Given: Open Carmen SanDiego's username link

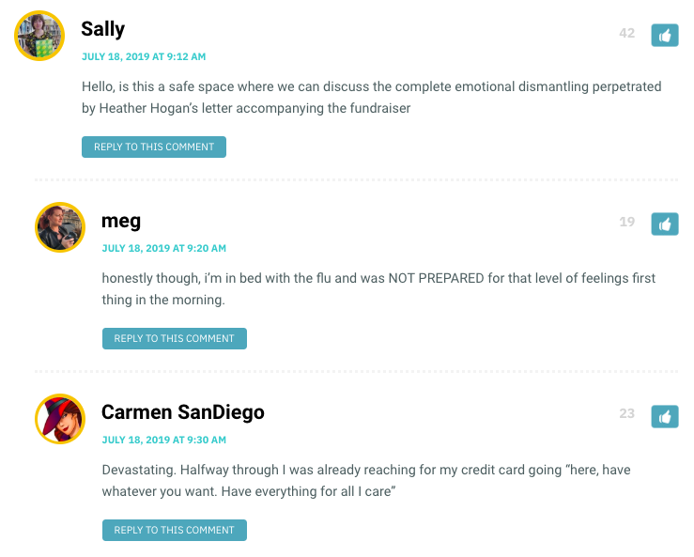Looking at the screenshot, I should 183,412.
